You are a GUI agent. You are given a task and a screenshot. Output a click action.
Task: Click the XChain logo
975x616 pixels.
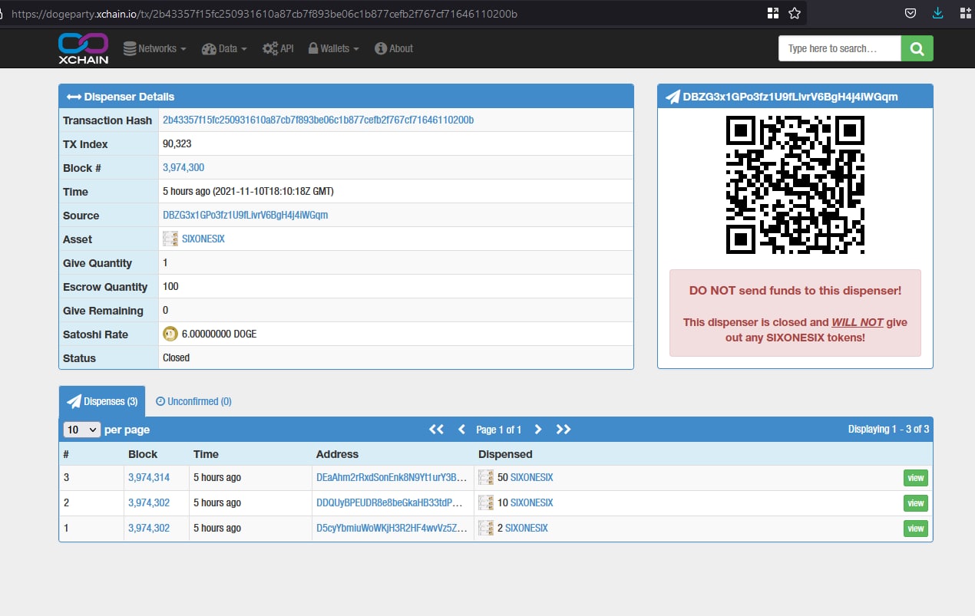click(x=83, y=48)
